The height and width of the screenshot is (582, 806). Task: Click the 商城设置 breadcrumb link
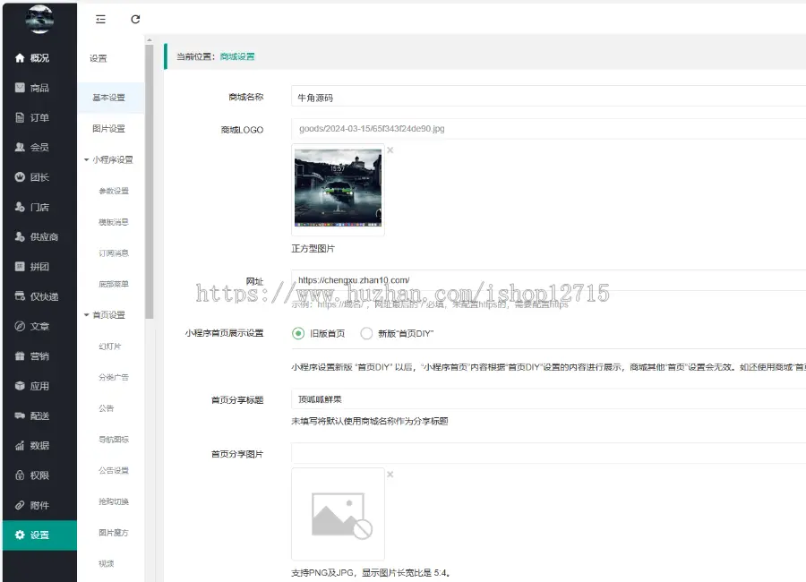(237, 56)
